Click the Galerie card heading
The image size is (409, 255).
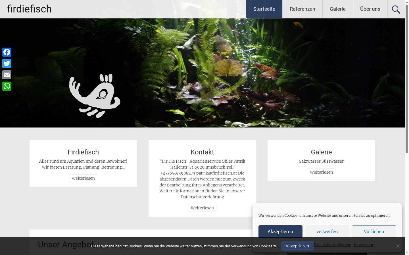[x=321, y=152]
